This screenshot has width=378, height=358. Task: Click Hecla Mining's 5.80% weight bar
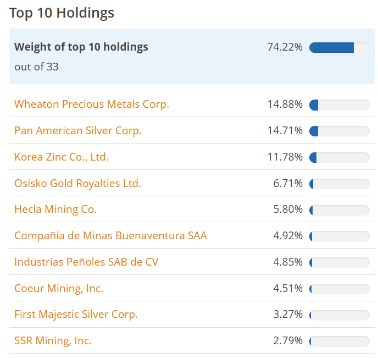point(340,210)
